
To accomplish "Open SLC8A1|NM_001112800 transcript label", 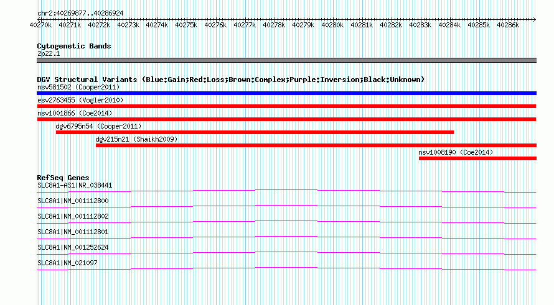I will (73, 201).
